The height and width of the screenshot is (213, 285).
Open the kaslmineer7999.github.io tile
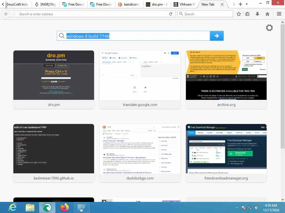(54, 153)
